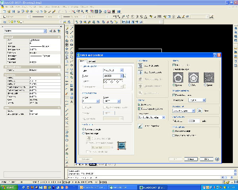Expand the Angle dropdown
This screenshot has width=238, height=190.
pos(98,101)
